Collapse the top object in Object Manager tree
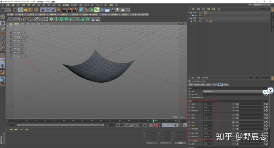The width and height of the screenshot is (274, 148). click(189, 13)
